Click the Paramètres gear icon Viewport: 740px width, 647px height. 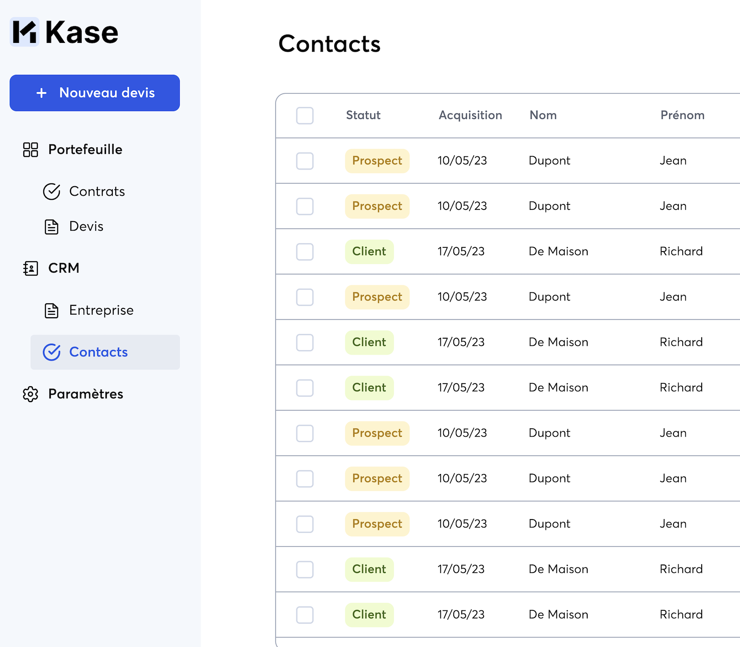(30, 394)
